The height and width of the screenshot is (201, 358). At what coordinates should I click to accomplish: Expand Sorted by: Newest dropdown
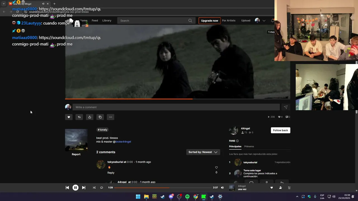pos(203,152)
